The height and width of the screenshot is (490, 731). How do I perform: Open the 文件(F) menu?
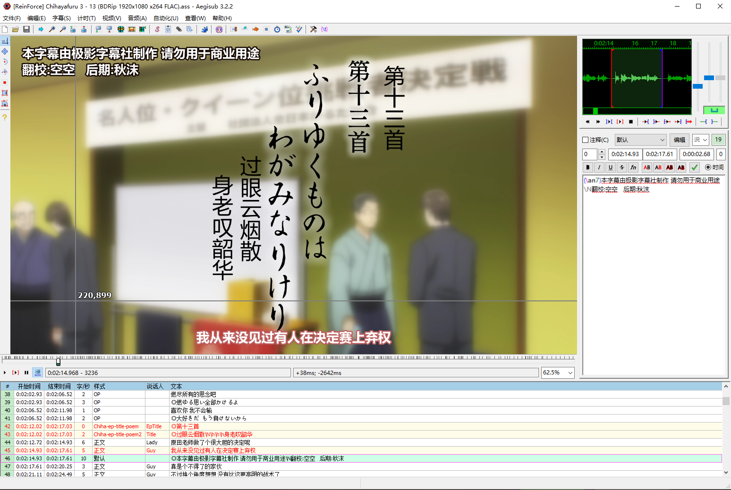click(12, 18)
